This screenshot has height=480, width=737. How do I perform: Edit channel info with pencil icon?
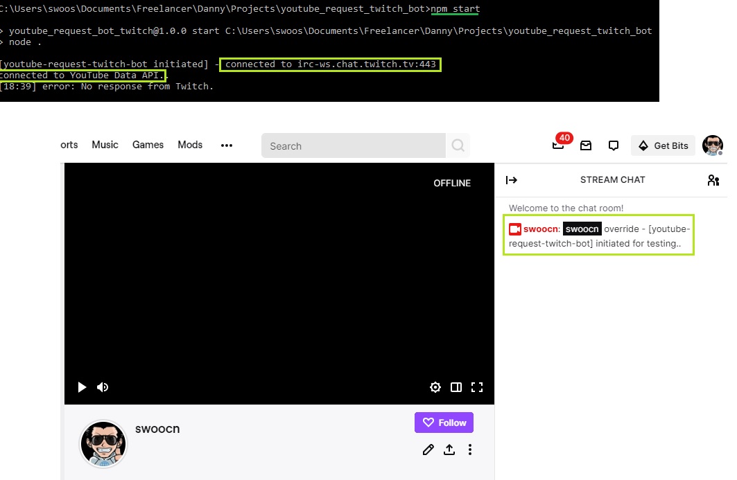[428, 450]
